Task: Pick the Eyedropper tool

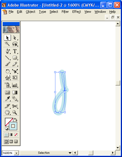Action: [x=7, y=99]
